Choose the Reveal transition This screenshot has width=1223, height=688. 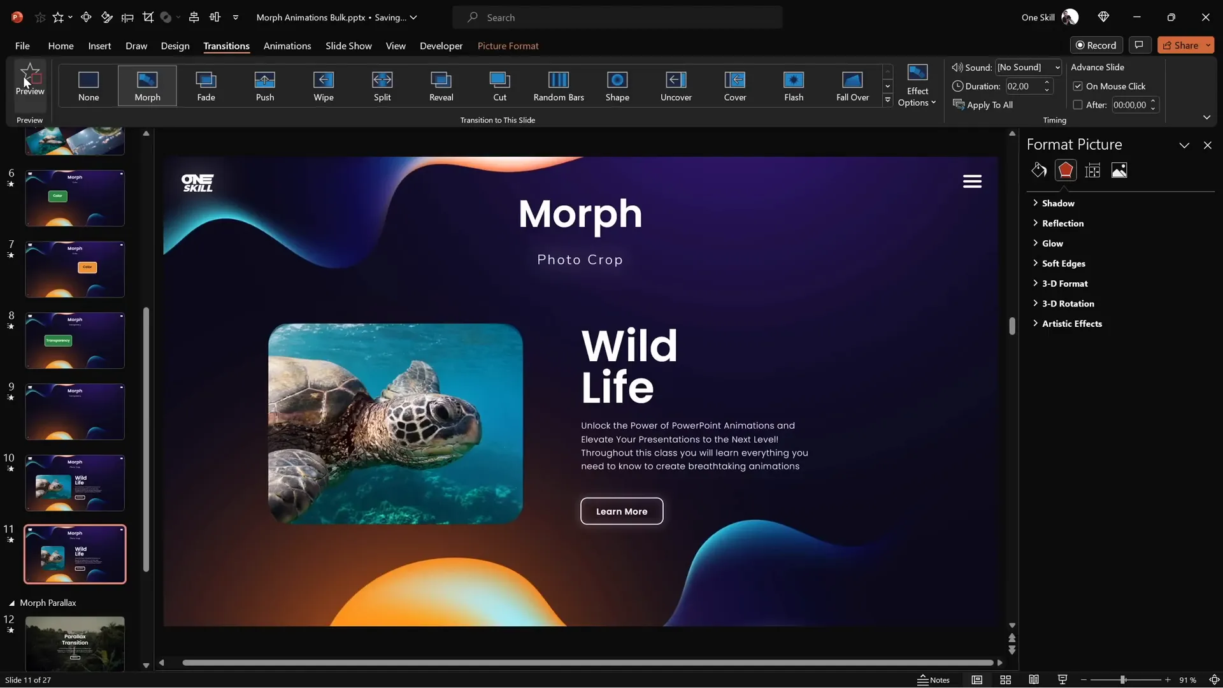[441, 86]
